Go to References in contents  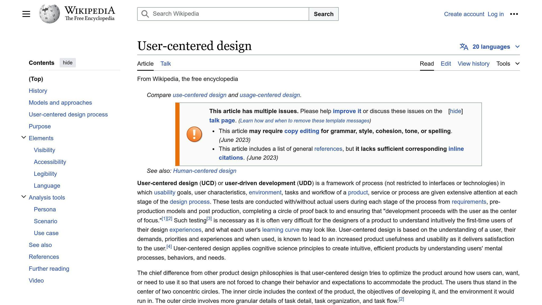point(44,257)
